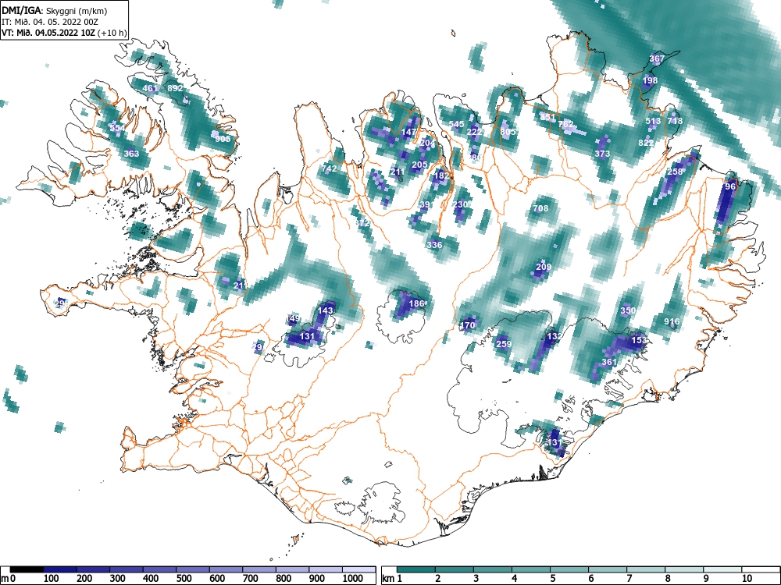Image resolution: width=781 pixels, height=585 pixels.
Task: Select the black swatch between 0 and 100 m
Action: (x=27, y=569)
